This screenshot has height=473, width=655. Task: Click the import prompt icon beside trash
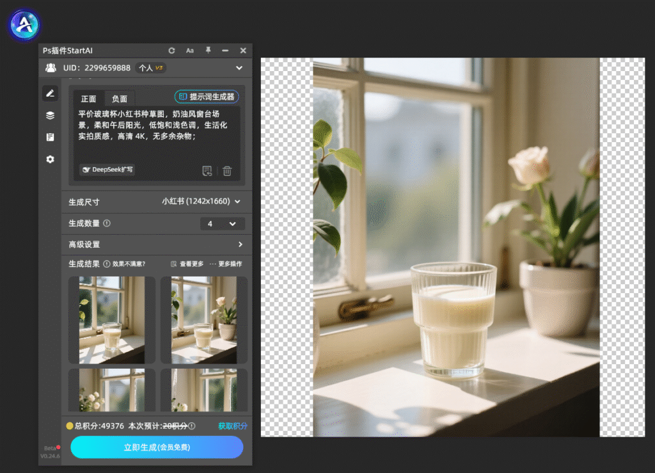(x=207, y=171)
